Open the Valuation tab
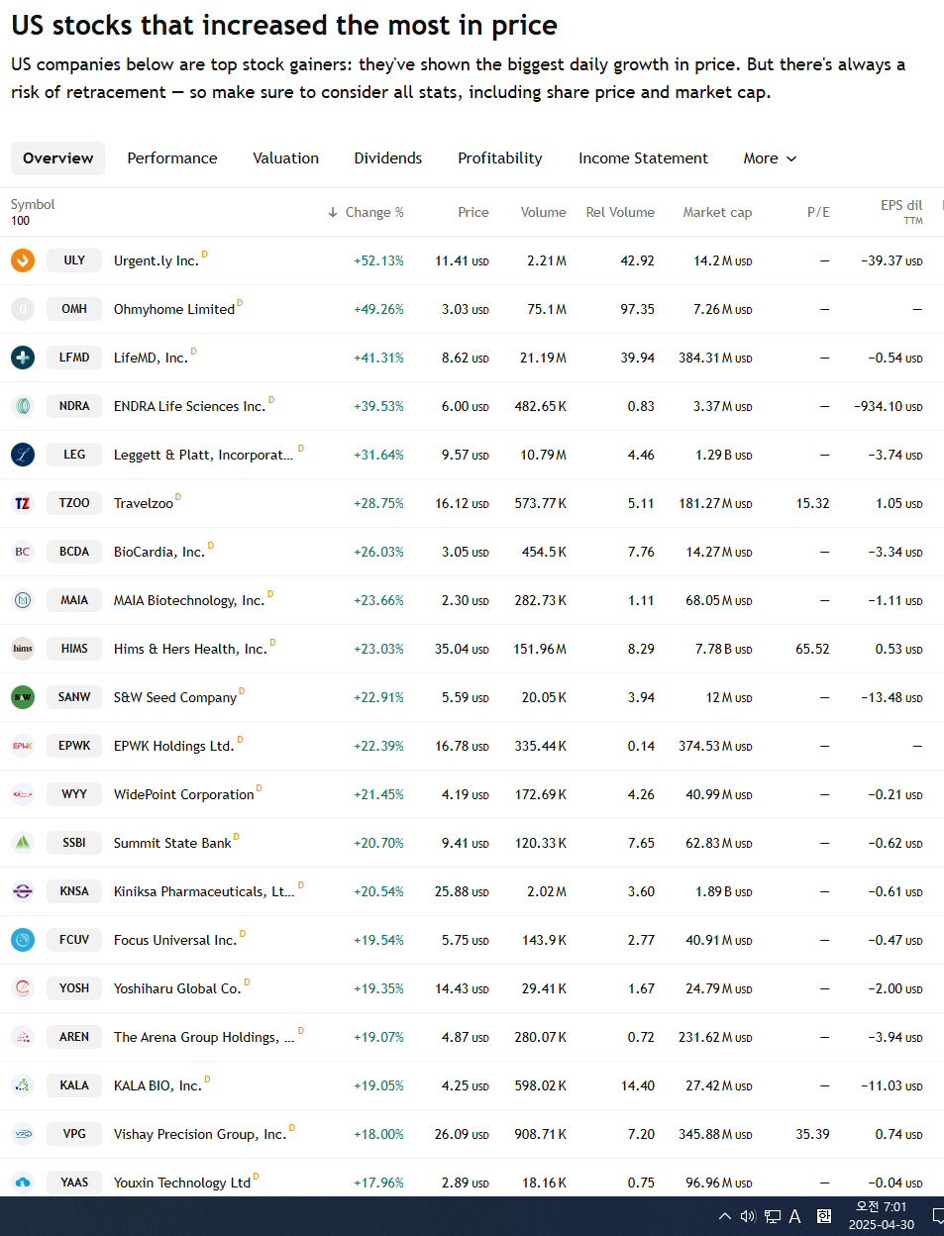944x1236 pixels. coord(286,158)
